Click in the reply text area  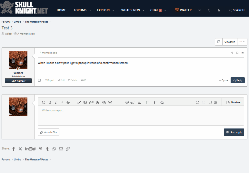[x=141, y=116]
